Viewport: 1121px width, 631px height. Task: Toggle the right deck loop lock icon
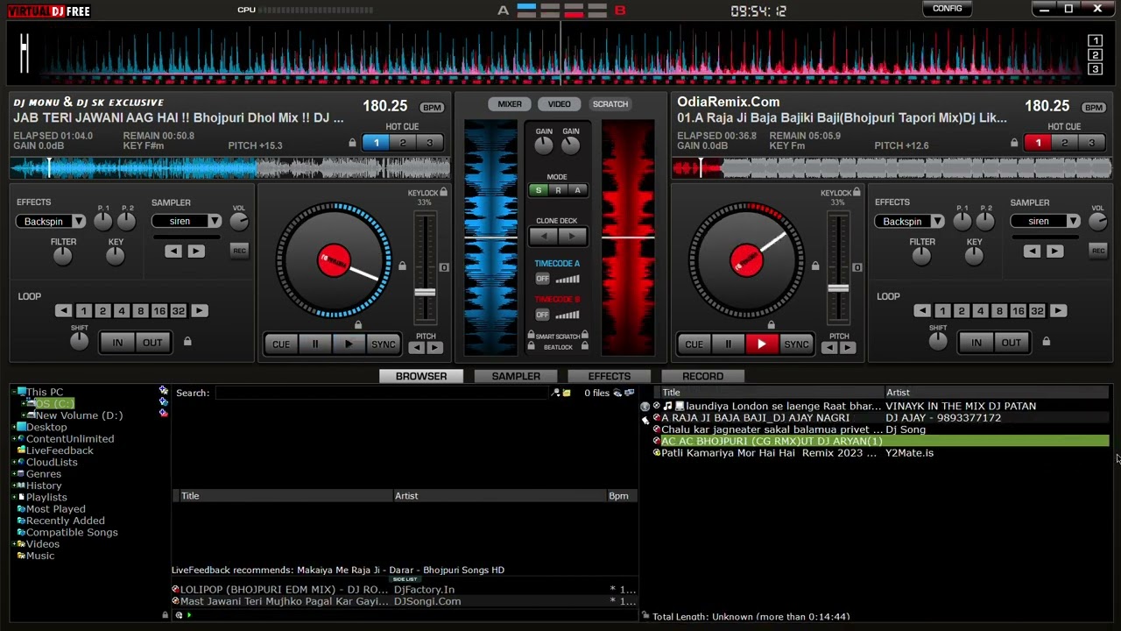pyautogui.click(x=1046, y=342)
